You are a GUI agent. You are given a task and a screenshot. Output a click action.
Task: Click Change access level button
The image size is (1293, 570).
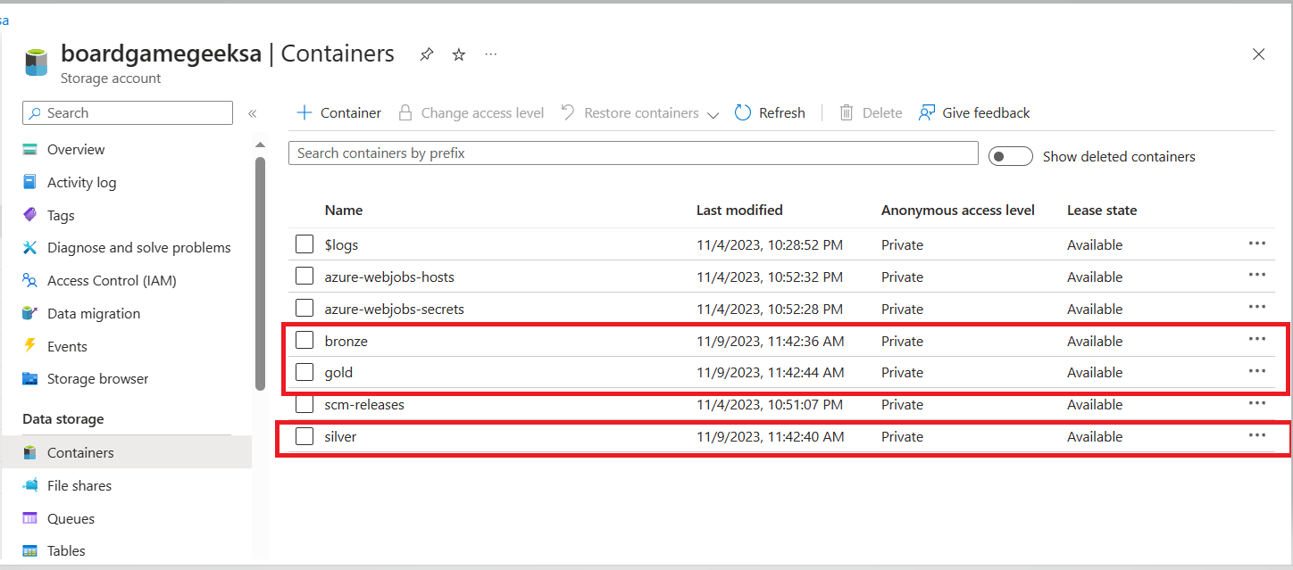[471, 112]
